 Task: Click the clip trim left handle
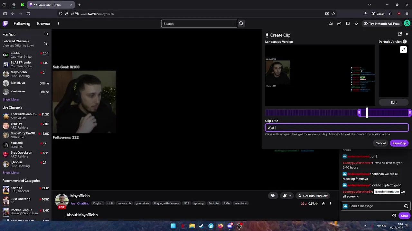(359, 113)
